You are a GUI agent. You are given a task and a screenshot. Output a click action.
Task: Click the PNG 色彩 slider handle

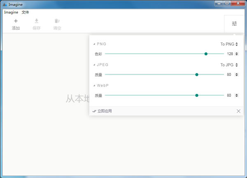[206, 54]
